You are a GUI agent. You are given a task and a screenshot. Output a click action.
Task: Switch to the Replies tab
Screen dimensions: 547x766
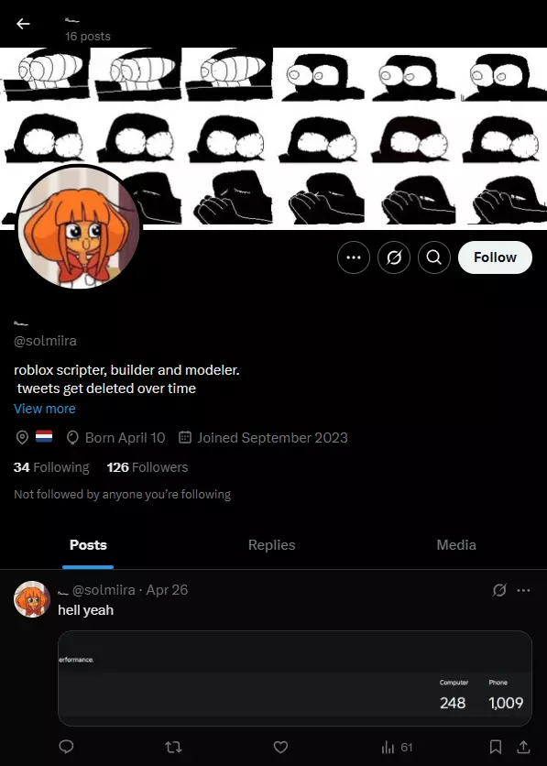(271, 545)
